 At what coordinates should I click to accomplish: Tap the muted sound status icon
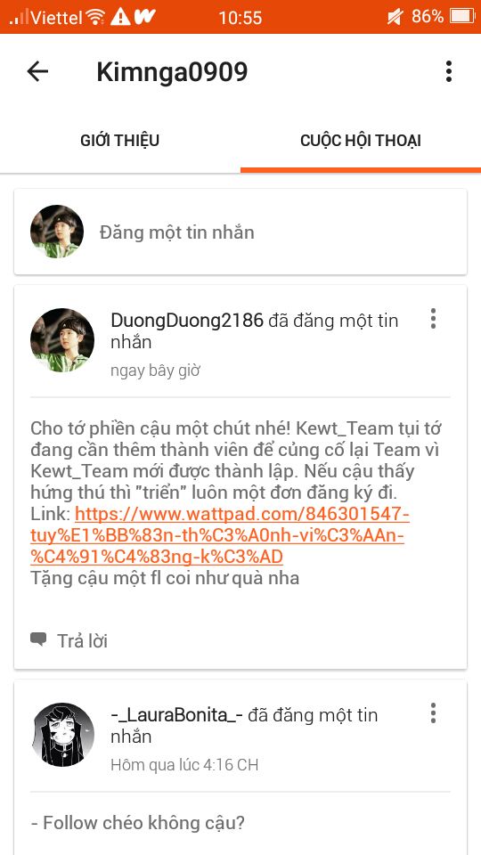[395, 17]
